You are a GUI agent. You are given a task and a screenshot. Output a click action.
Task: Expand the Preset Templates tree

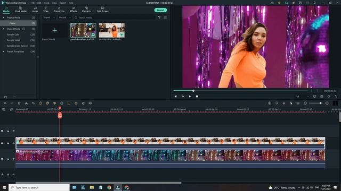3,51
